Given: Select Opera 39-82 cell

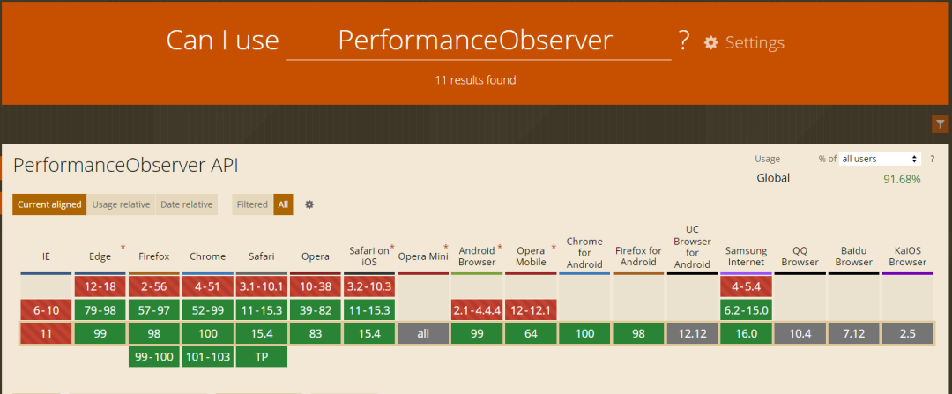Looking at the screenshot, I should [x=316, y=310].
